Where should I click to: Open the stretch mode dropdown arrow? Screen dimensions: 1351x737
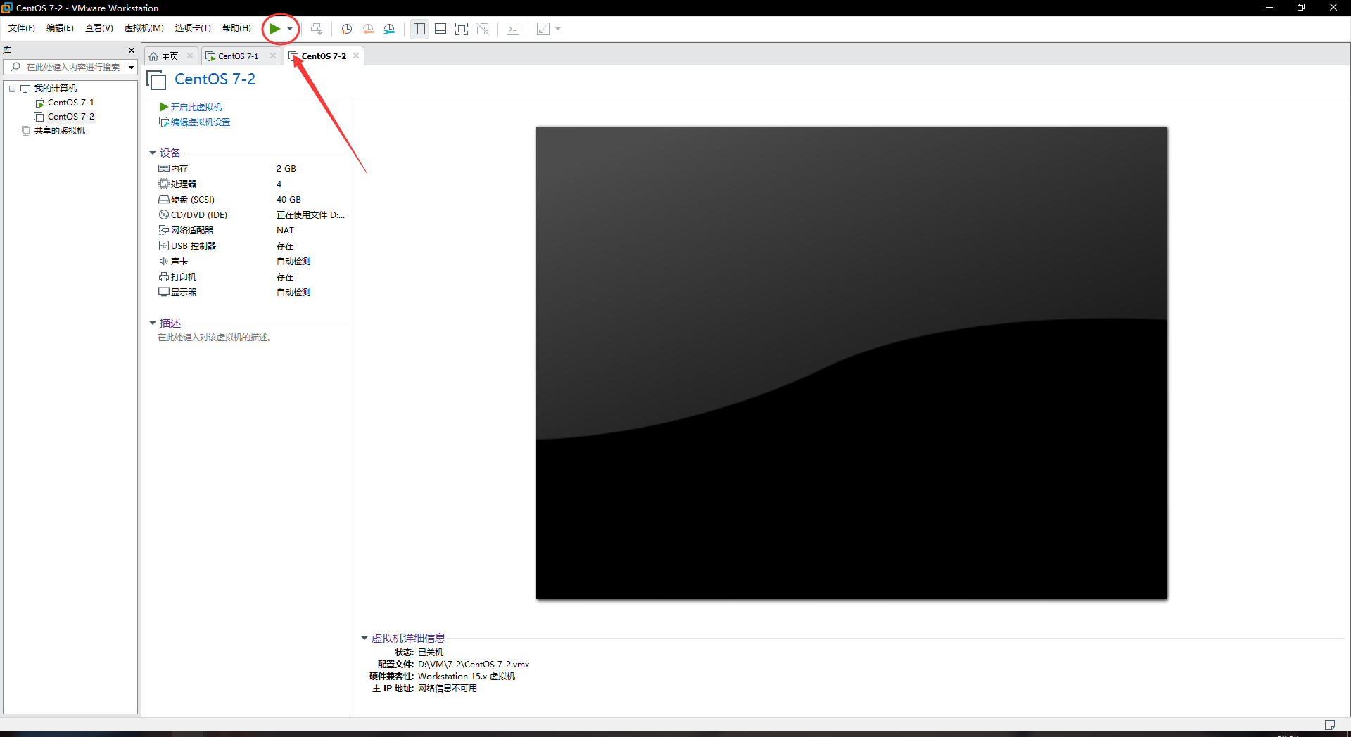coord(558,29)
